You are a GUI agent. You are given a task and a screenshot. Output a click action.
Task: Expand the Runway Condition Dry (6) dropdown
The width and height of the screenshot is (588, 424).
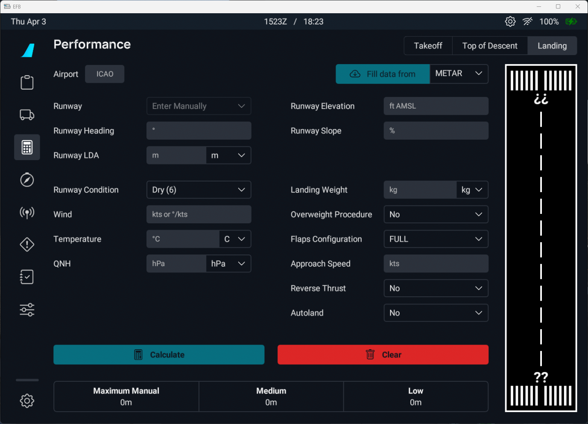click(x=199, y=190)
